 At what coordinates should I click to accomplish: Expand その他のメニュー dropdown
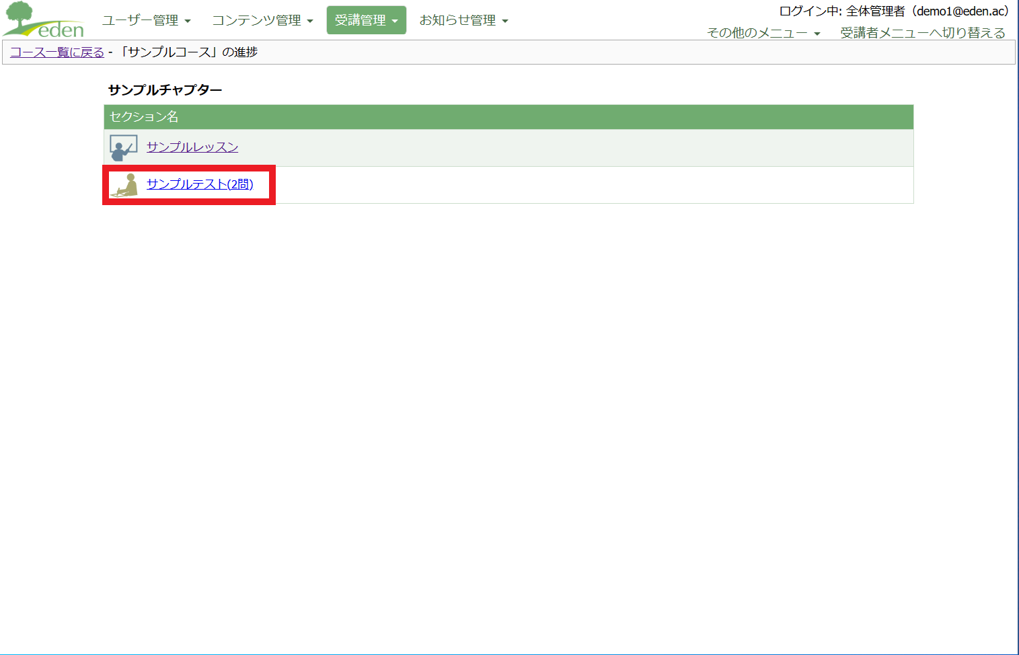pyautogui.click(x=763, y=33)
